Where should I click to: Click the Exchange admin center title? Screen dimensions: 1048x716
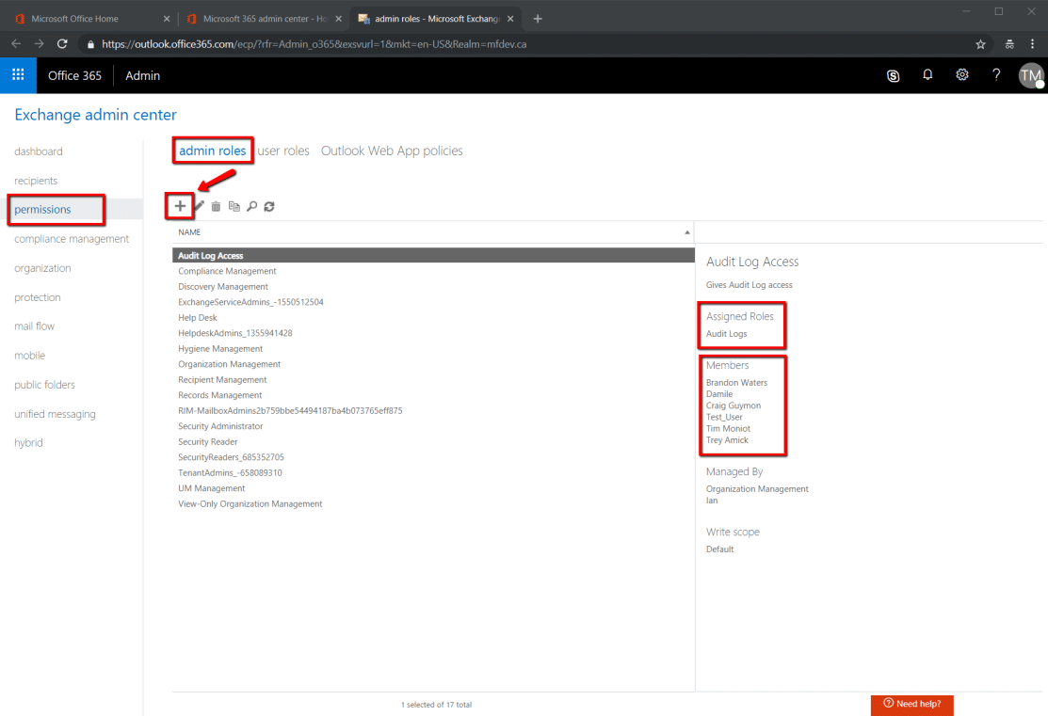click(x=96, y=115)
